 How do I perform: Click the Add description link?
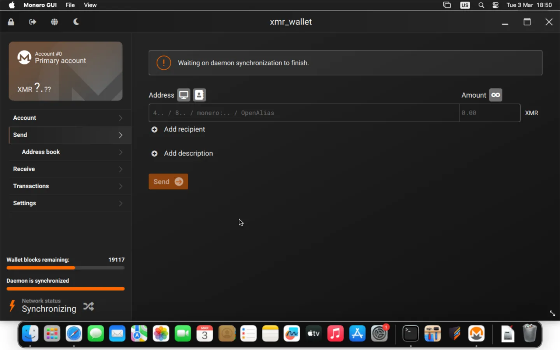188,154
